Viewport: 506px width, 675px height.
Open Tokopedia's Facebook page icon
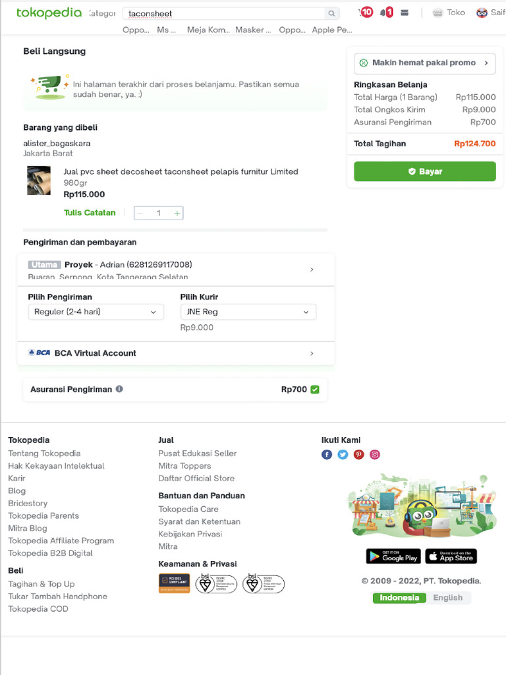[x=327, y=454]
